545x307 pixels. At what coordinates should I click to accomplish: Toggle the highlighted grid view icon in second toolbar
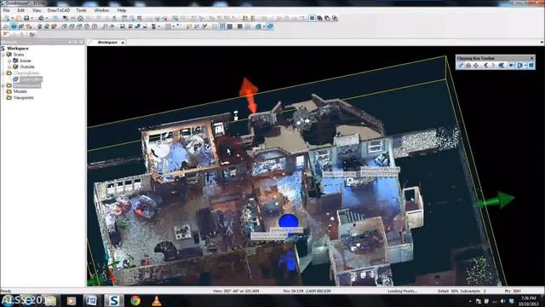[x=221, y=26]
